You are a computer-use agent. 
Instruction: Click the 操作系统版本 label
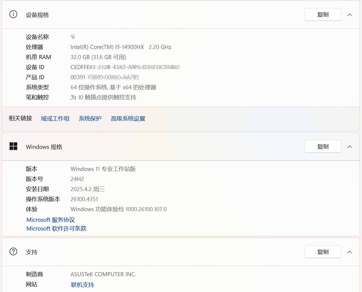(x=43, y=199)
